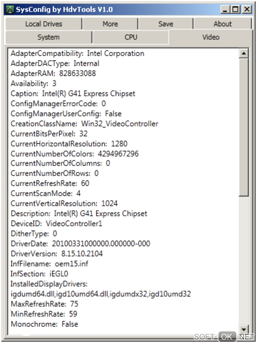Click the CurrentNumberOfRows: 0 line
This screenshot has width=257, height=343.
pyautogui.click(x=55, y=174)
